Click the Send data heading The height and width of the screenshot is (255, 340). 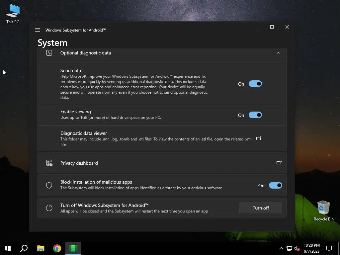70,70
